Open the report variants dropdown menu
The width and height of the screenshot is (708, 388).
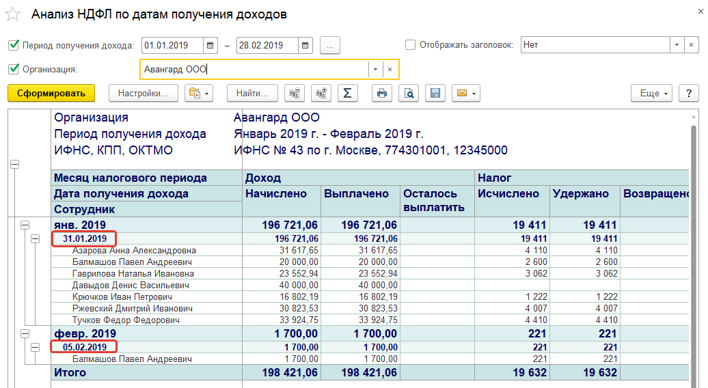pos(200,93)
